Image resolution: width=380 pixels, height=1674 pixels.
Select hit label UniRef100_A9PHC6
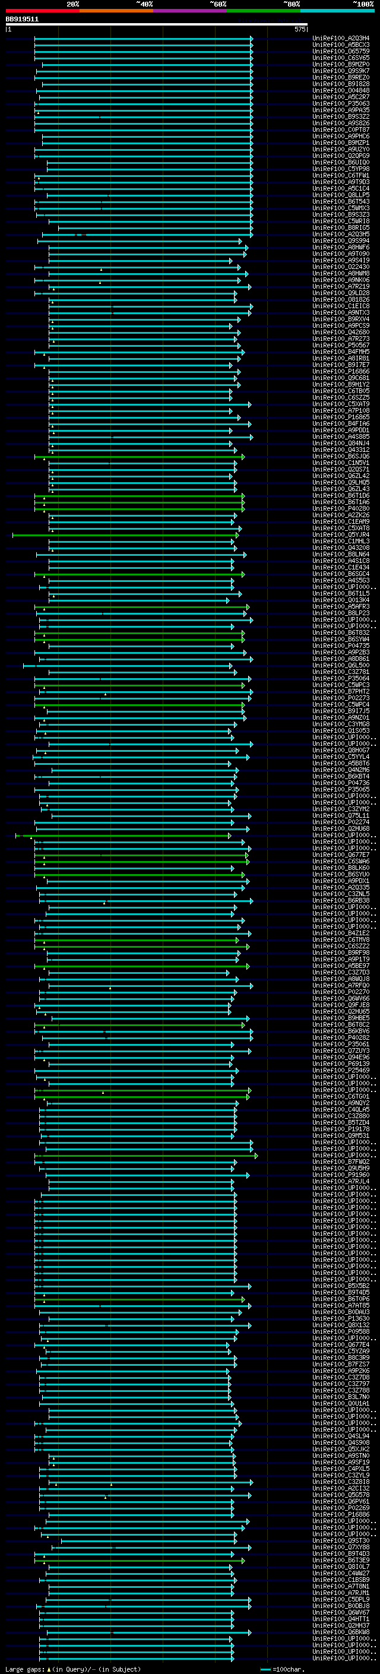tap(341, 137)
